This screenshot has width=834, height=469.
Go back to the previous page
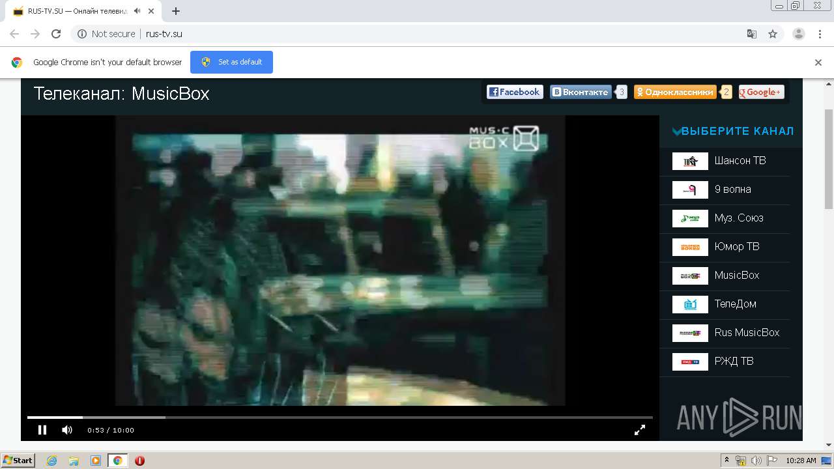tap(14, 34)
